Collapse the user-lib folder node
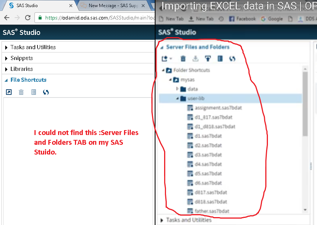 pos(178,99)
